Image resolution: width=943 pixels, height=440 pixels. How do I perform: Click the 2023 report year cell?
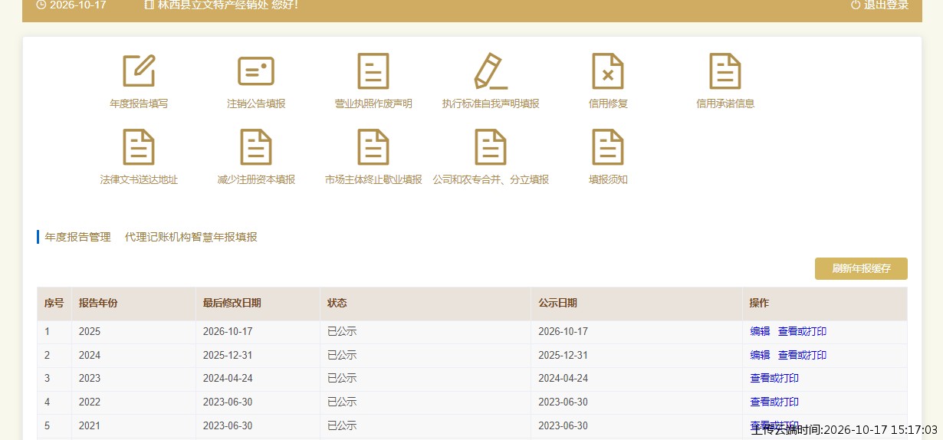[x=133, y=378]
